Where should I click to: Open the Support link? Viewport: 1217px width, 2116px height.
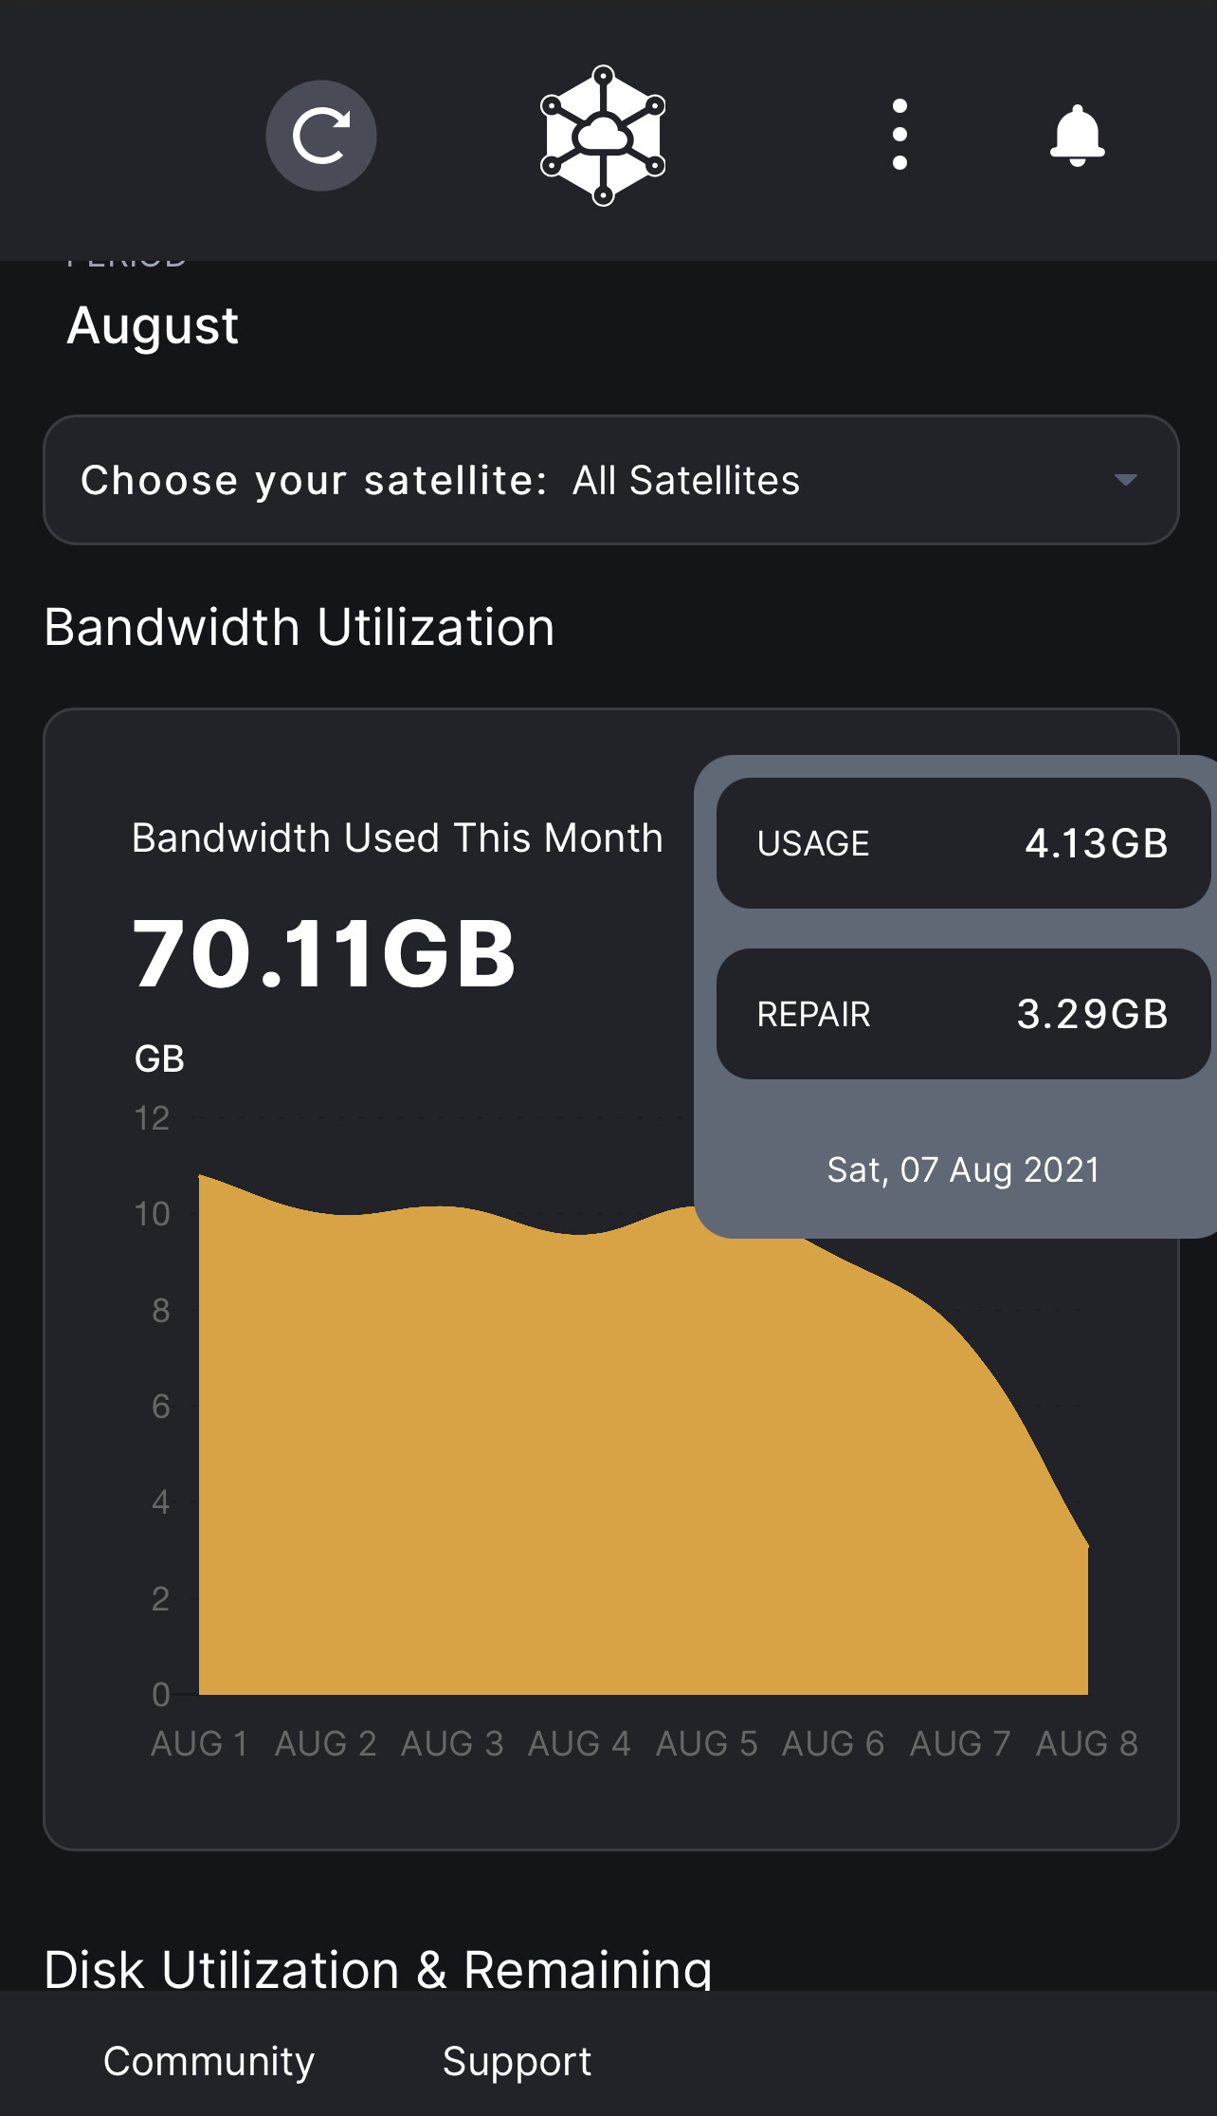tap(517, 2061)
